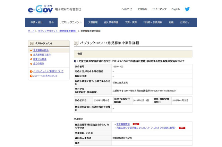Screen dimensions: 222x147
Task: Click the 資料の入手方法 label
Action: [83, 138]
